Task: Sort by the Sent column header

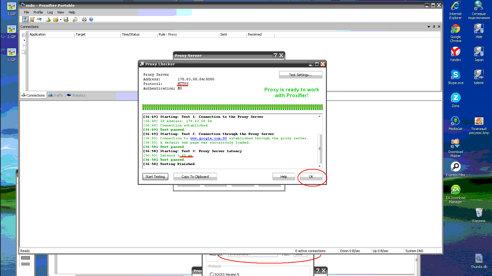Action: [233, 34]
